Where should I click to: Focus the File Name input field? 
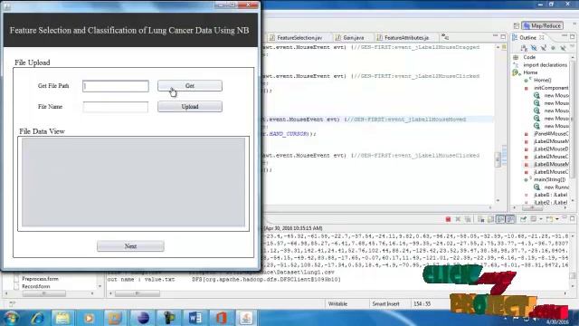(x=116, y=107)
